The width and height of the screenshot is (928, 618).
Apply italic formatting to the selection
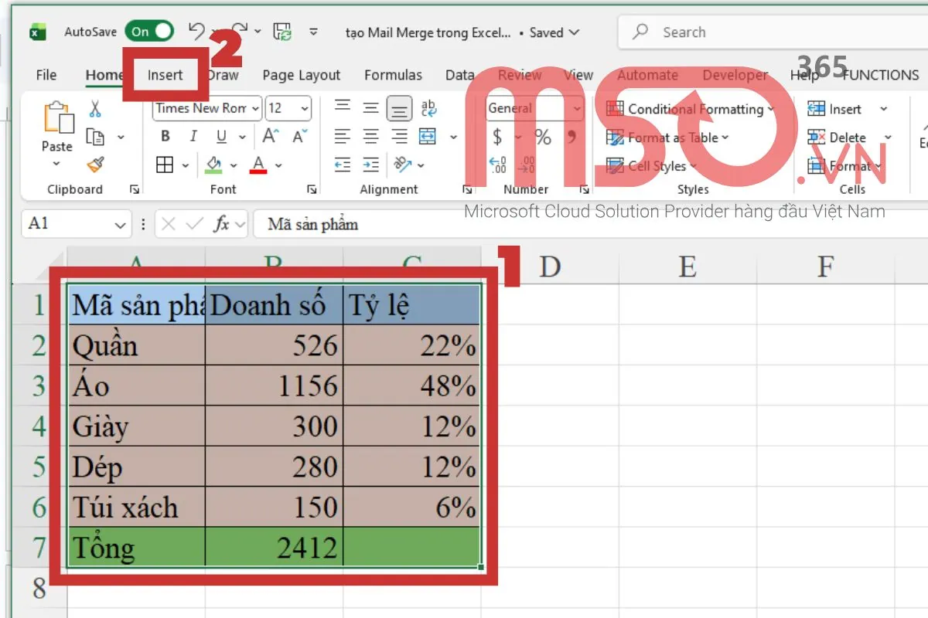pyautogui.click(x=192, y=136)
